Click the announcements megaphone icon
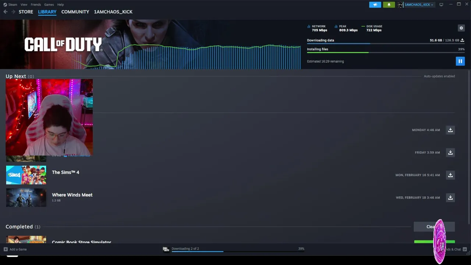The width and height of the screenshot is (471, 265). [375, 4]
